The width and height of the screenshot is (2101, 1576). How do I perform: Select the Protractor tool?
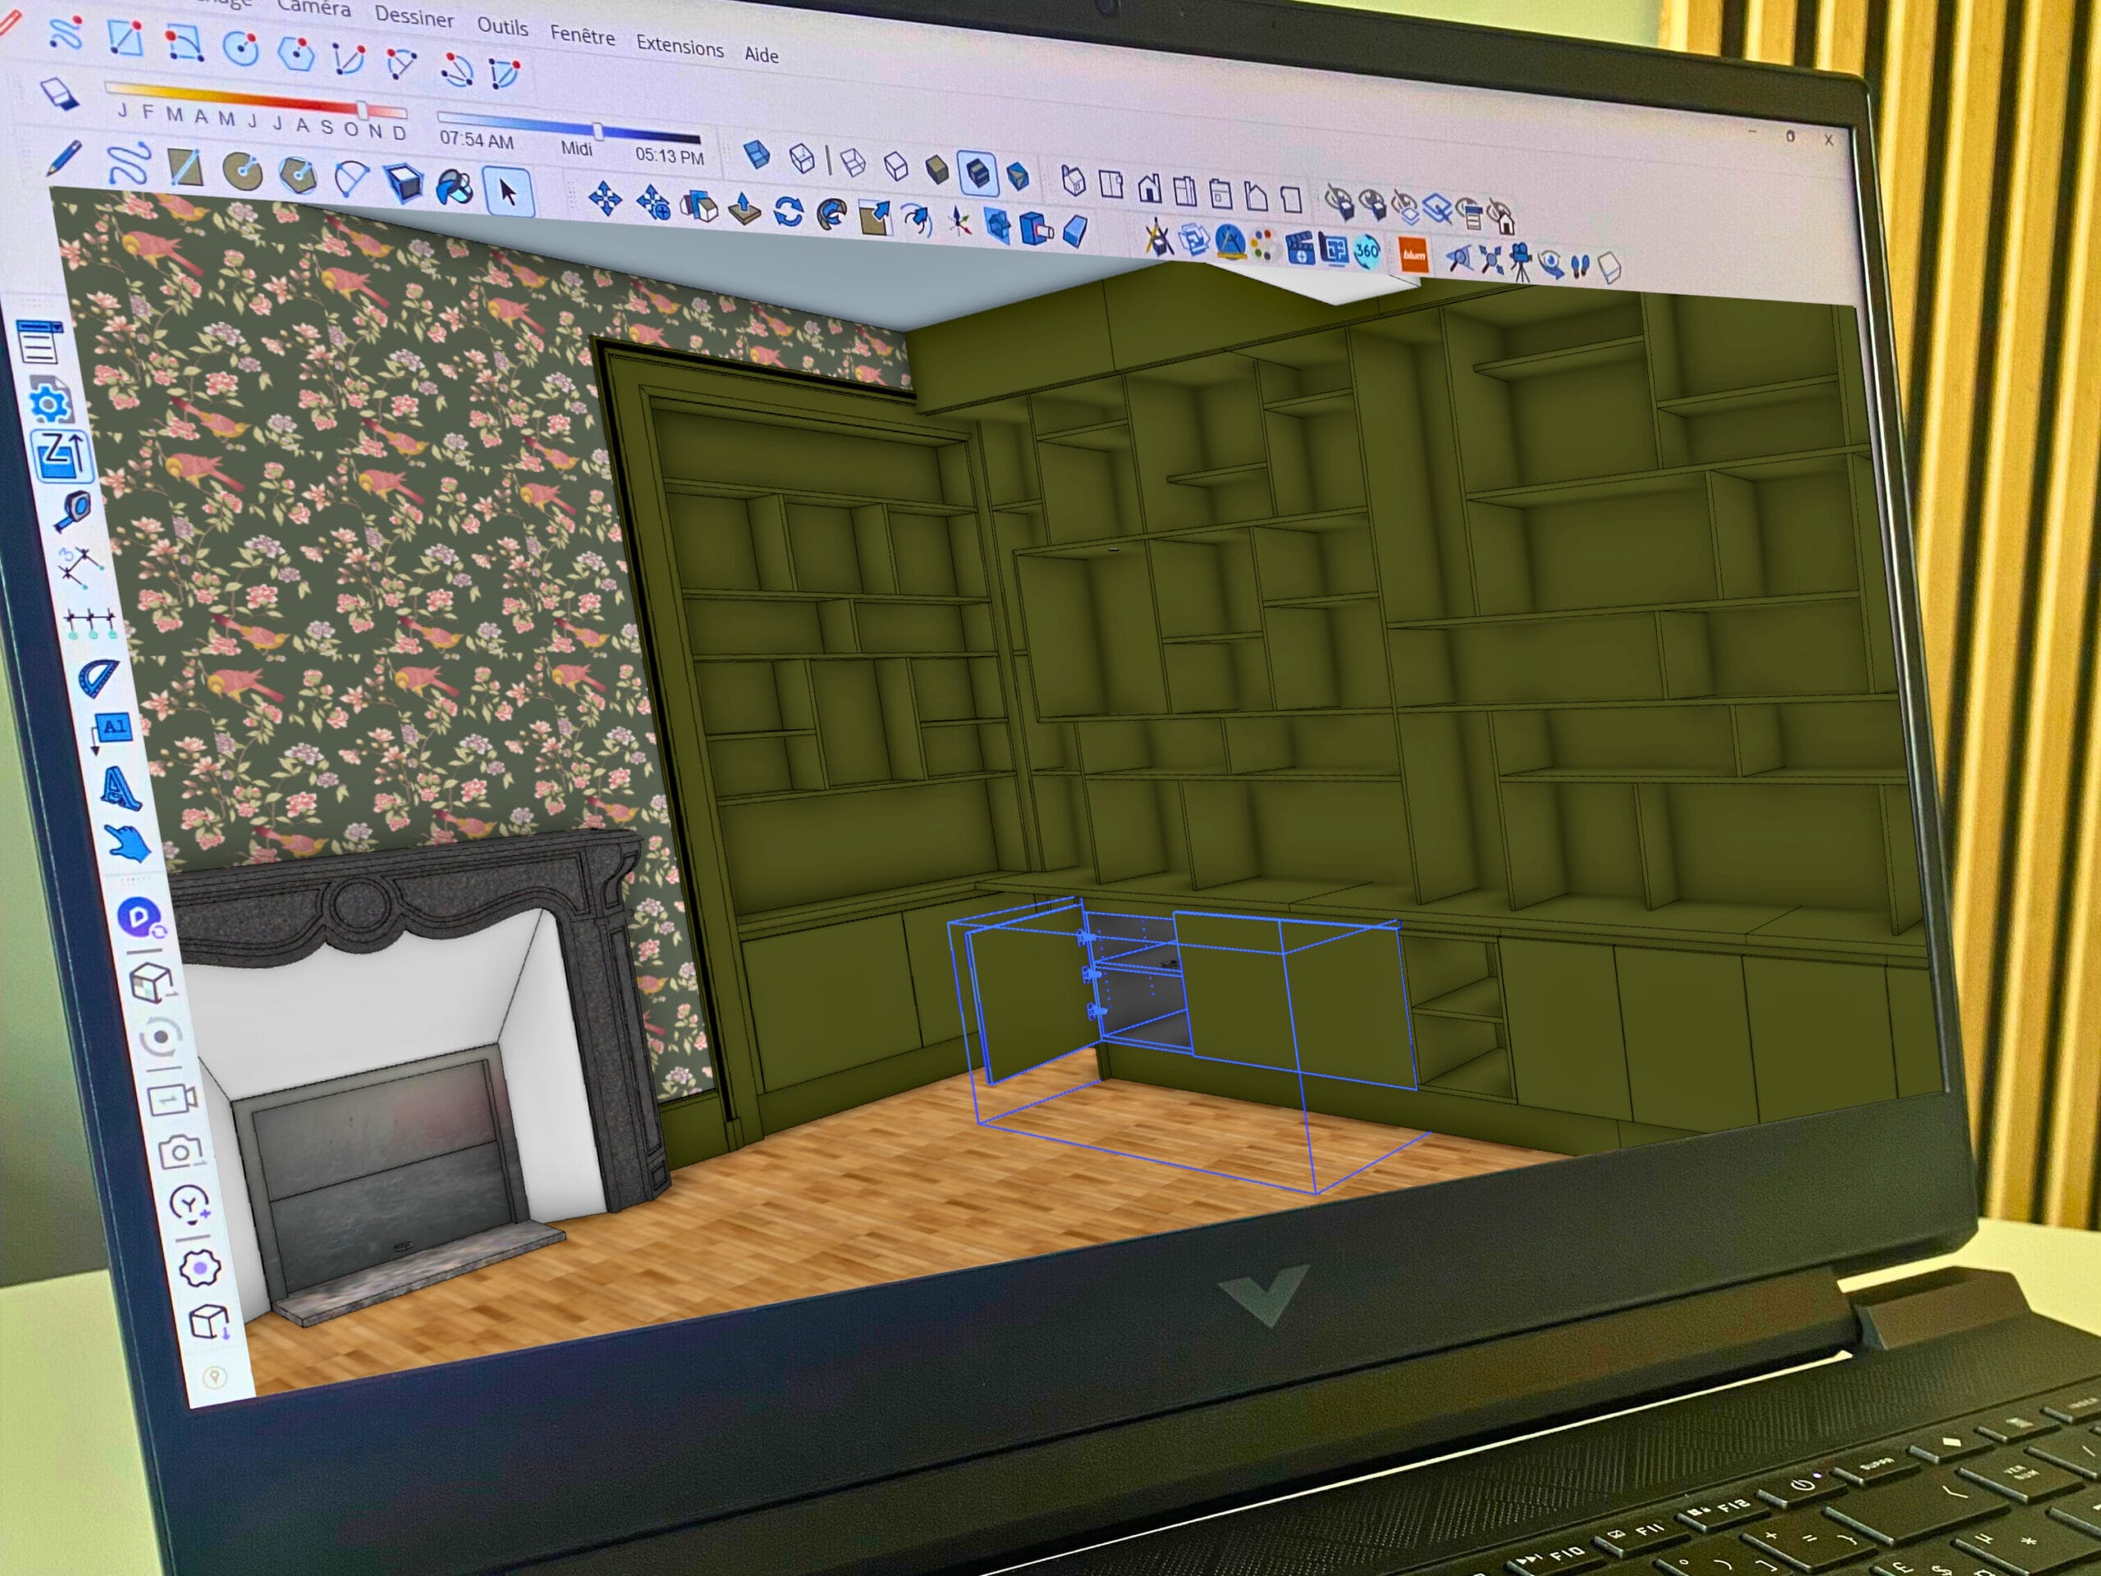(98, 677)
